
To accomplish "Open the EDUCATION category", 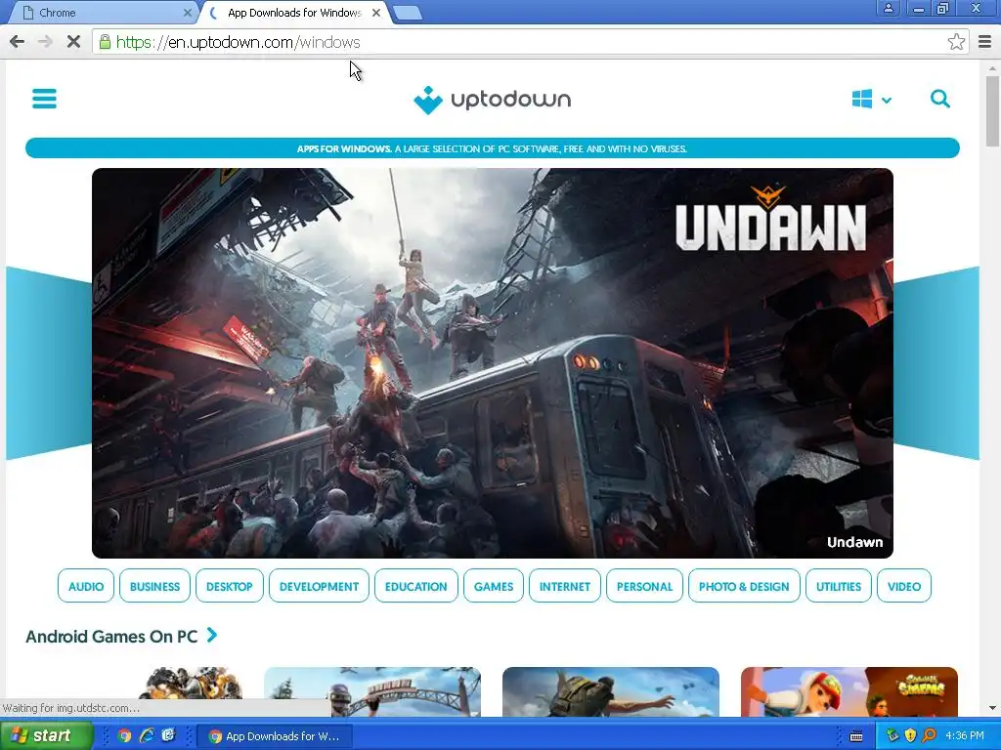I will [415, 586].
